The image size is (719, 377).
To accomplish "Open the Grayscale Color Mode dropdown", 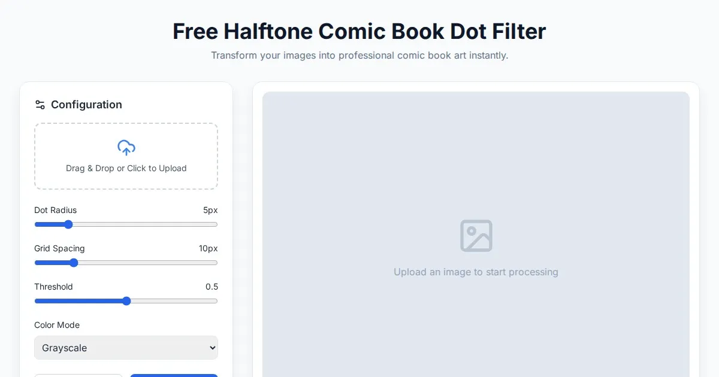I will (x=126, y=348).
